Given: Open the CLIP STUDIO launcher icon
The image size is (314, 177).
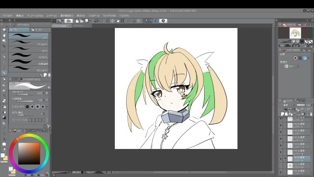Looking at the screenshot, I should pos(69,21).
